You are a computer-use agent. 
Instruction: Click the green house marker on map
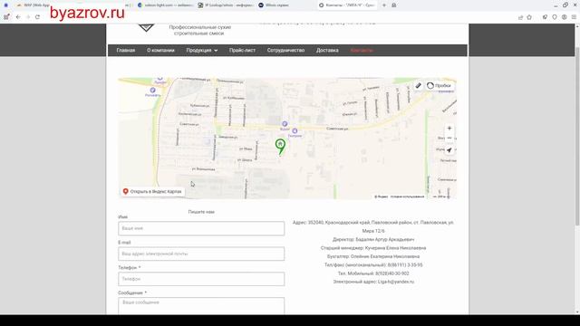point(280,147)
